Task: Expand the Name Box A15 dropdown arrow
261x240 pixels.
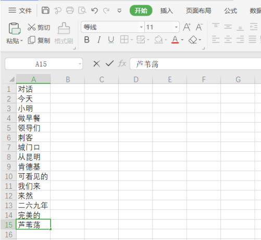Action: (x=80, y=64)
